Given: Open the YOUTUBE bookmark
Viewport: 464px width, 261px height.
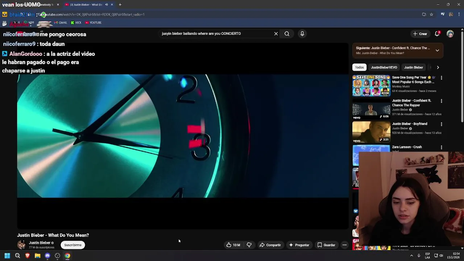Looking at the screenshot, I should tap(93, 22).
